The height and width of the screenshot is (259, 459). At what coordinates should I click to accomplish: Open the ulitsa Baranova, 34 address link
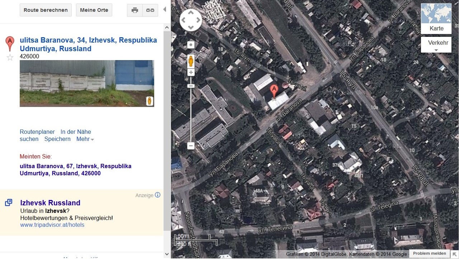click(88, 44)
